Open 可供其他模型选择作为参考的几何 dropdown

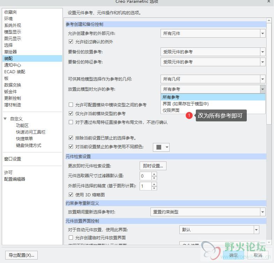click(x=213, y=79)
